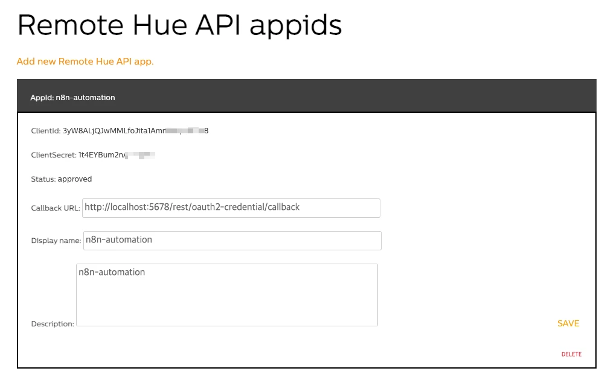
Task: Focus the Callback URL input field
Action: pos(231,208)
